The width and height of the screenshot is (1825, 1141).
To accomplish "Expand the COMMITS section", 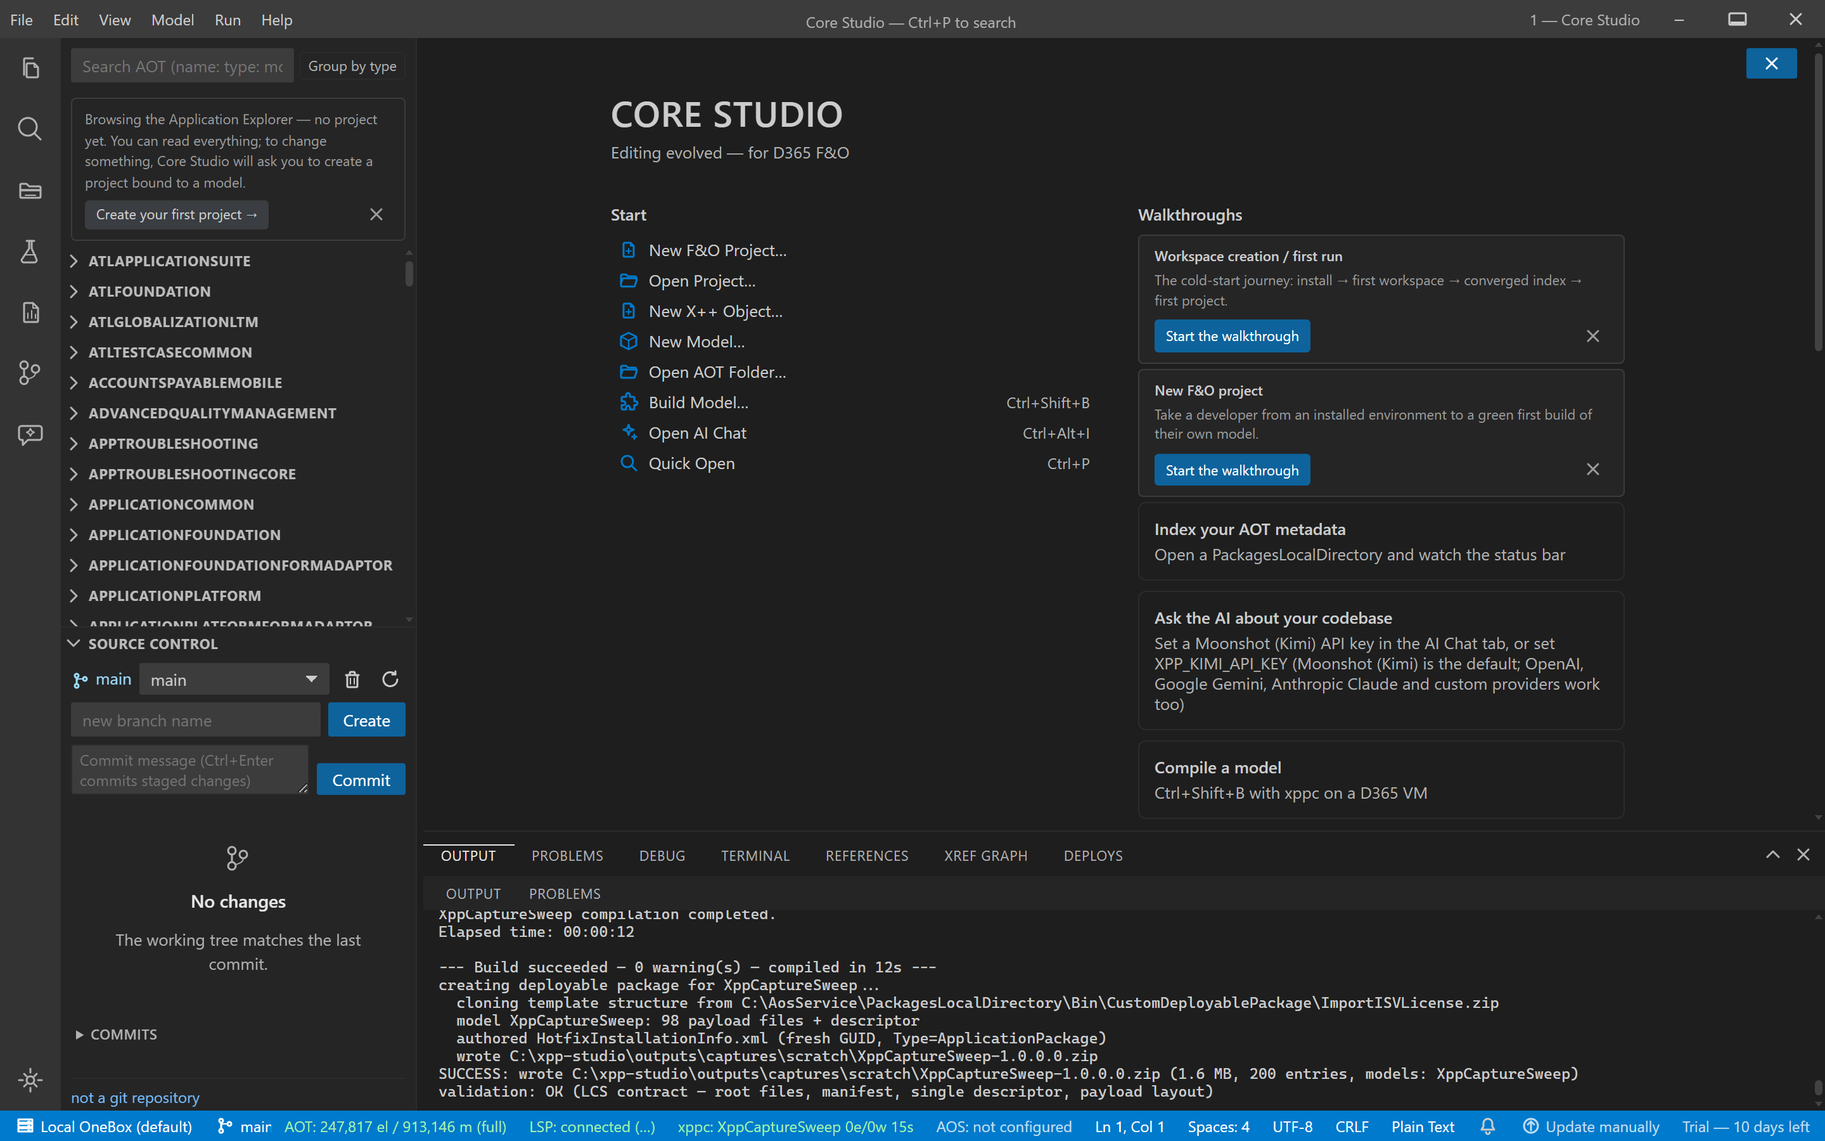I will point(116,1035).
